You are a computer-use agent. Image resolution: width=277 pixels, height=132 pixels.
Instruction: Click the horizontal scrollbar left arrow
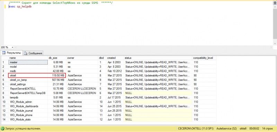click(x=16, y=47)
